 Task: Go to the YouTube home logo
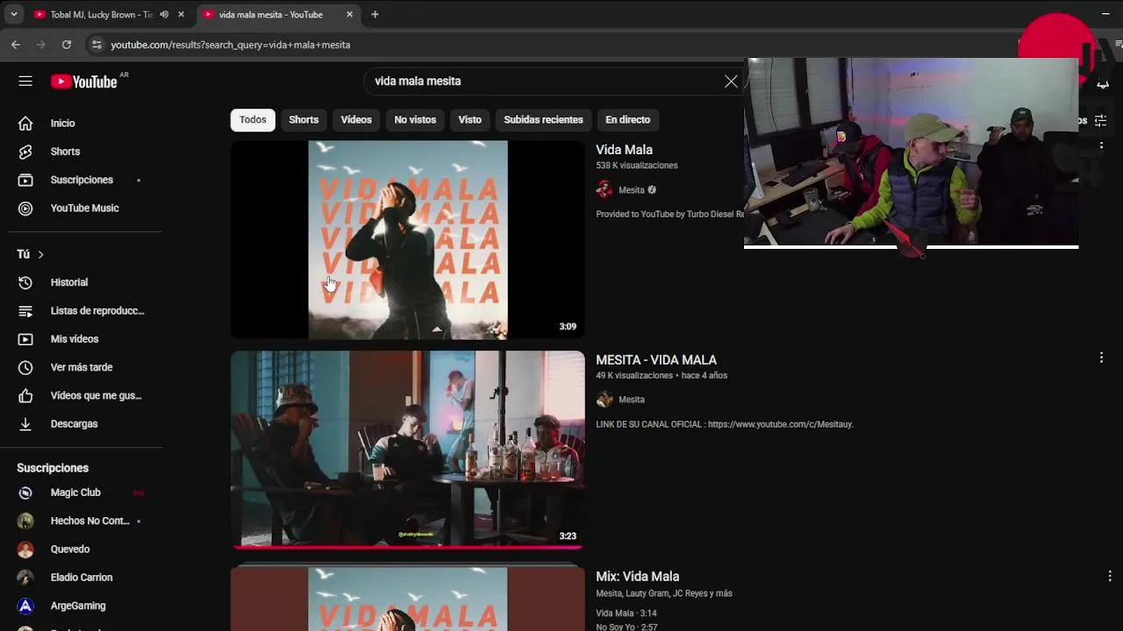point(83,82)
